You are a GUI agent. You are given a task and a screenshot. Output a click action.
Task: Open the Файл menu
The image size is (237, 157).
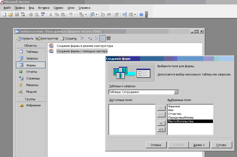click(x=7, y=8)
